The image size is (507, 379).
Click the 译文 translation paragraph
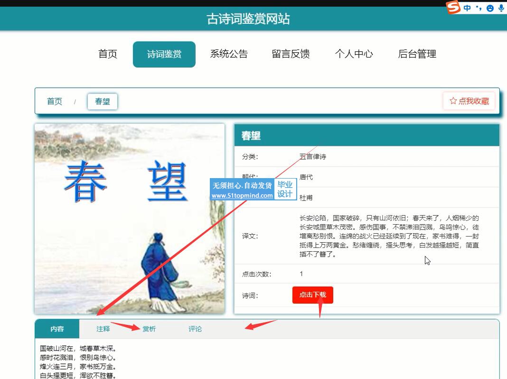click(389, 236)
